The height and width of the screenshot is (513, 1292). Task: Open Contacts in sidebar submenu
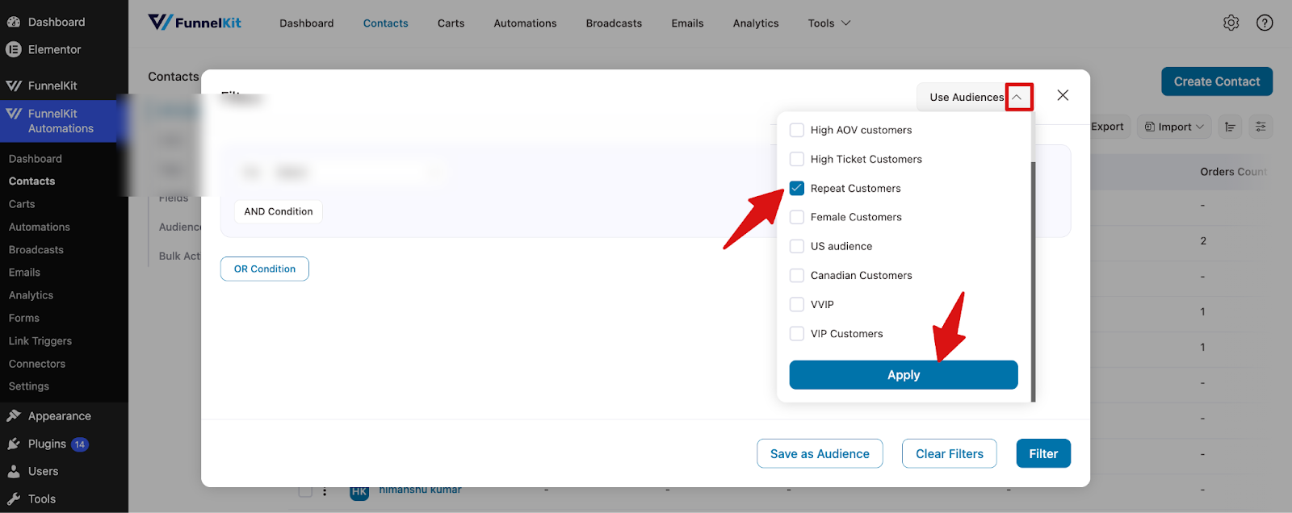tap(32, 181)
